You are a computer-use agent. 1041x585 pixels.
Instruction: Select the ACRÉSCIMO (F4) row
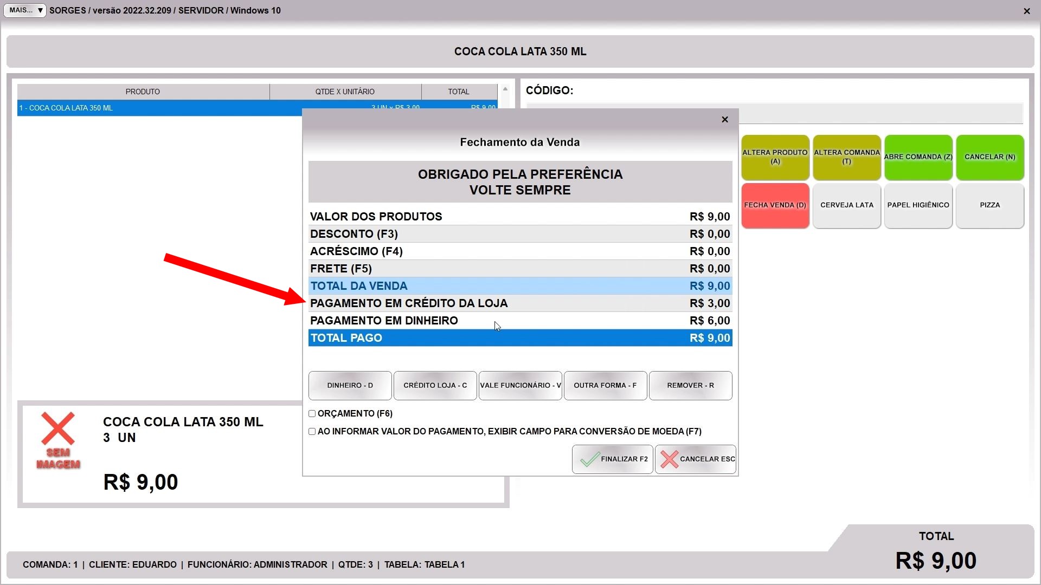pos(520,251)
